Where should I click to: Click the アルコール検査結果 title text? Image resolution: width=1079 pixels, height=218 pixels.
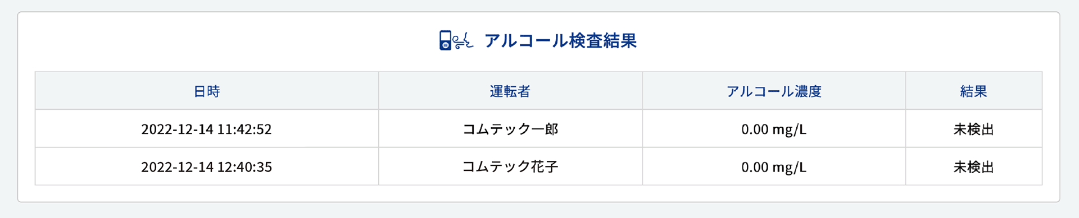[x=560, y=41]
